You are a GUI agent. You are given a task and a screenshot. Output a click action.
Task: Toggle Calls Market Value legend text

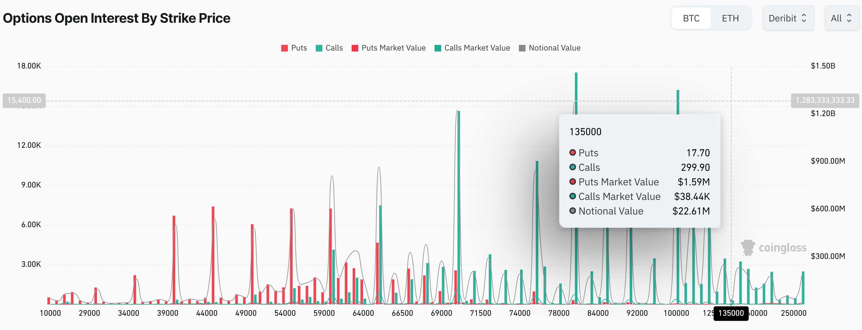[477, 48]
